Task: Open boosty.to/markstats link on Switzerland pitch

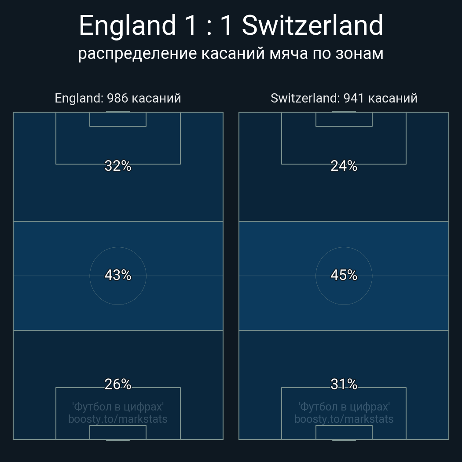Action: pyautogui.click(x=344, y=419)
